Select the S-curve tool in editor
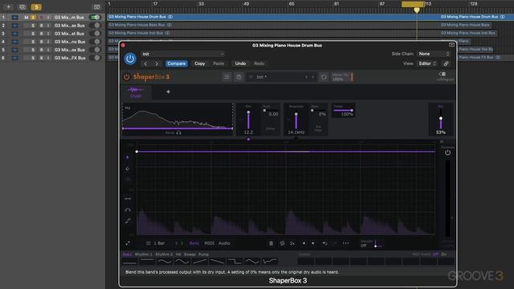Screen dimensions: 514x289 pos(128,221)
